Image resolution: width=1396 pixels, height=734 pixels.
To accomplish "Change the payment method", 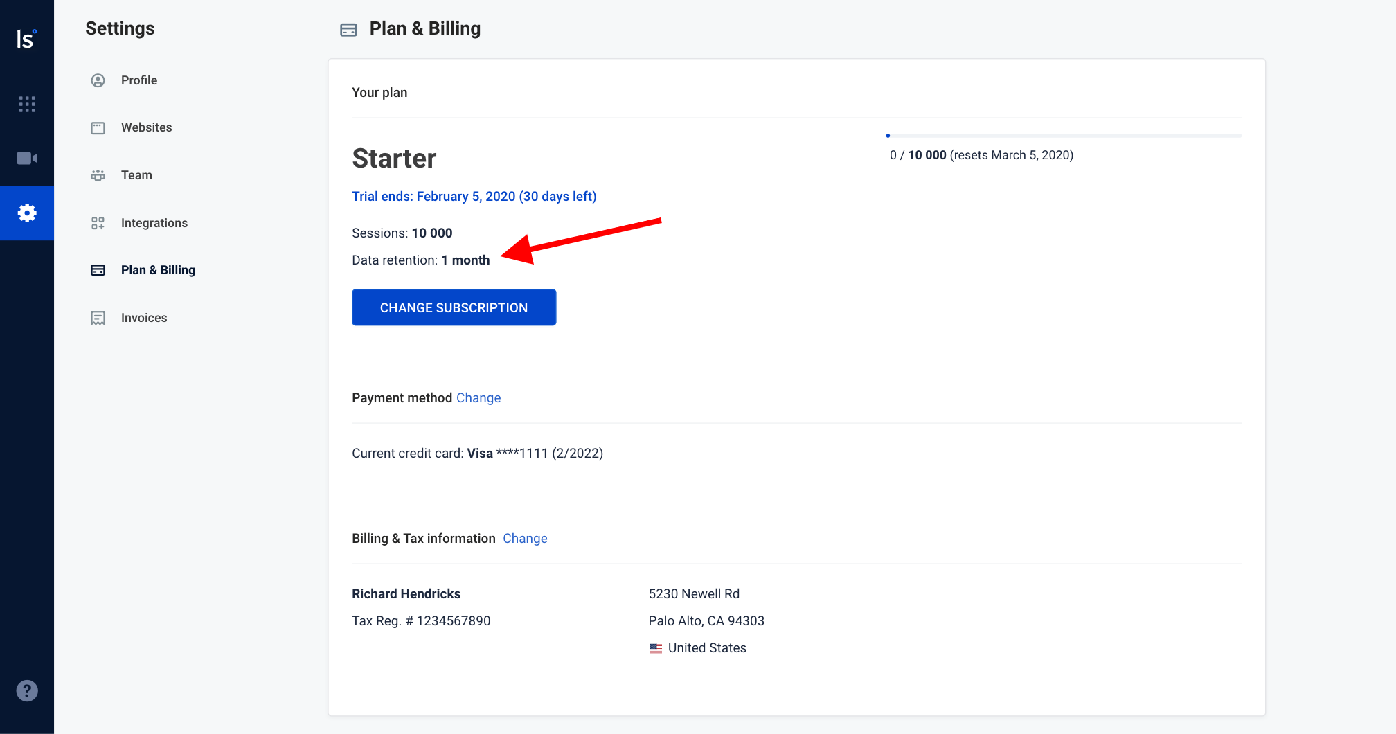I will pyautogui.click(x=478, y=397).
